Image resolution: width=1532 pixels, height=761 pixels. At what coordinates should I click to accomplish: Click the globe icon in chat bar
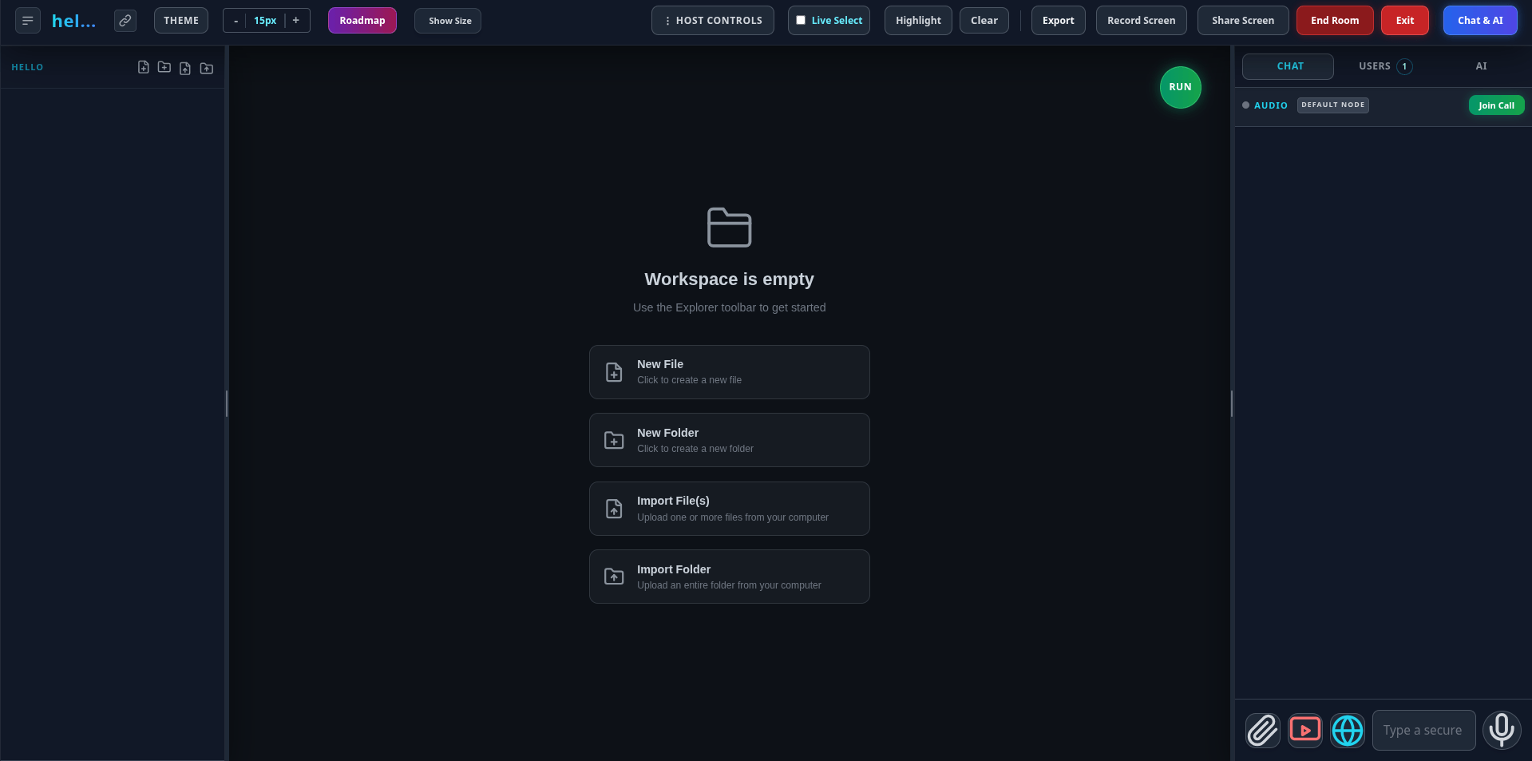pyautogui.click(x=1348, y=731)
